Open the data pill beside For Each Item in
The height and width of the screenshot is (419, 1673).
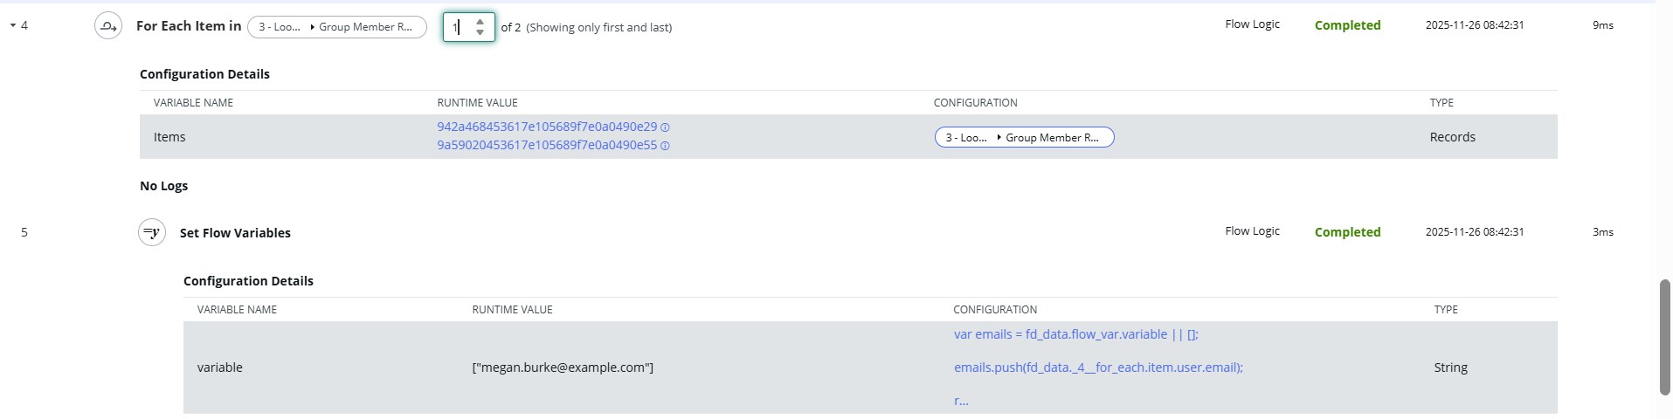click(336, 27)
